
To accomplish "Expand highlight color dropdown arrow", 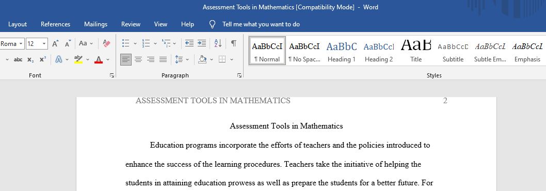I will tap(88, 60).
